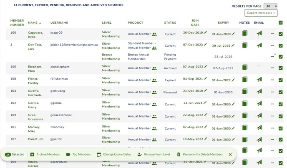The width and height of the screenshot is (287, 168).
Task: Edit expiry 01-Jan-2022 pencil icon
Action: (x=233, y=80)
